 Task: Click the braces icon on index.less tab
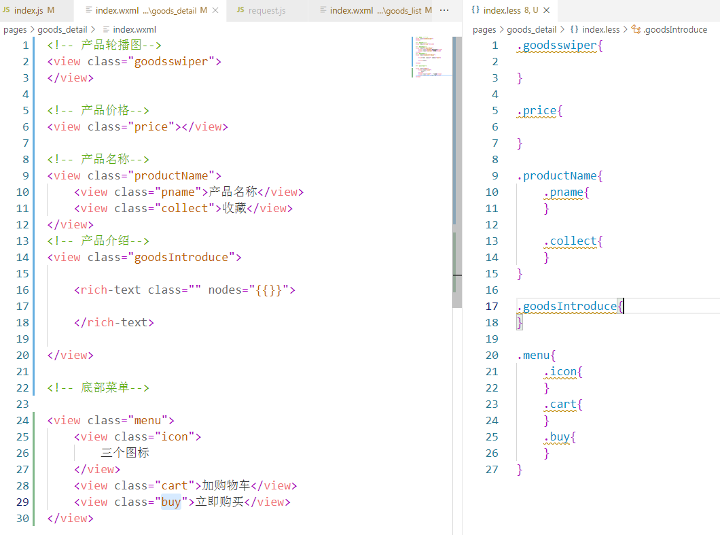pos(475,10)
